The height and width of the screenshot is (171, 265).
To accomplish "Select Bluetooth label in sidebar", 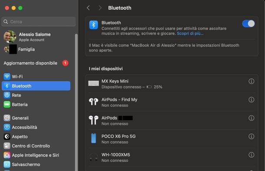I will pyautogui.click(x=22, y=86).
